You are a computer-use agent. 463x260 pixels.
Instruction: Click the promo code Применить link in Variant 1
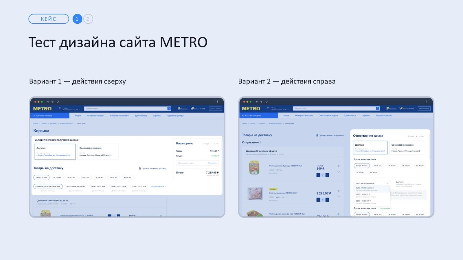(x=212, y=163)
